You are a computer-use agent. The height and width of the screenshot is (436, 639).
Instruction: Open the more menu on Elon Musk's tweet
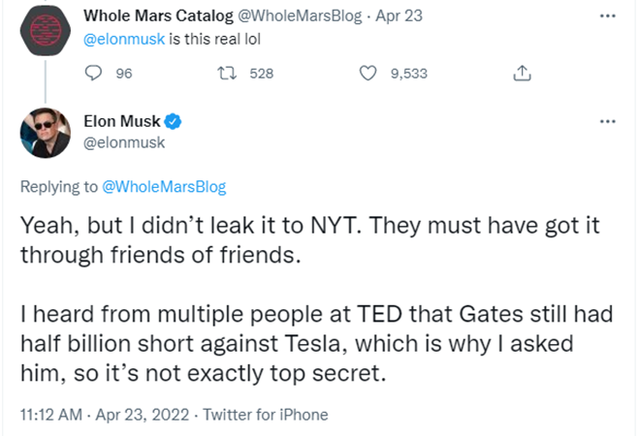(608, 121)
